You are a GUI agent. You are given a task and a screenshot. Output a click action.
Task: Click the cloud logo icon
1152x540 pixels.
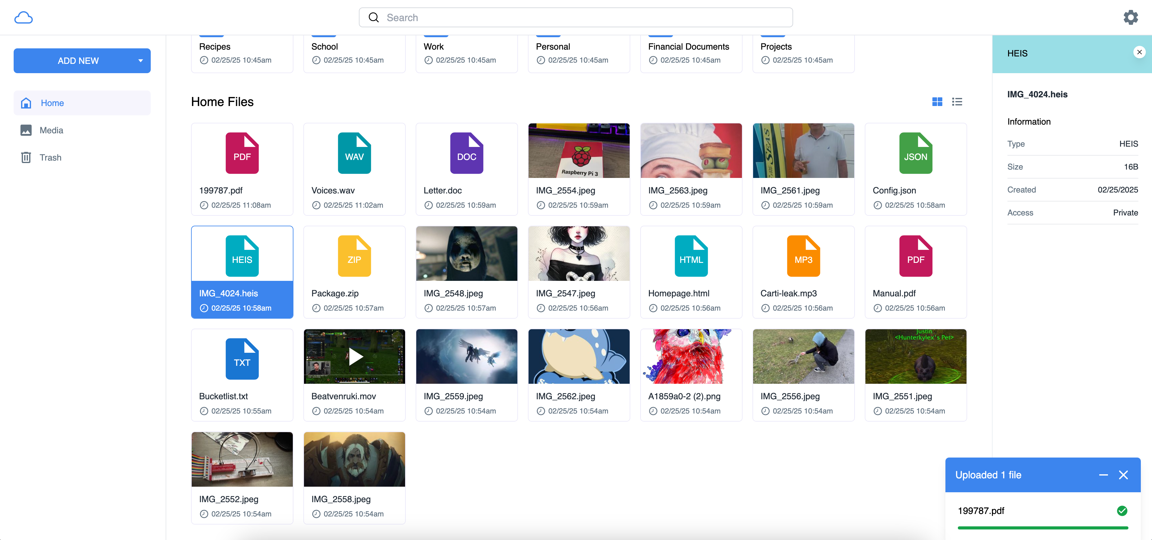(x=23, y=17)
